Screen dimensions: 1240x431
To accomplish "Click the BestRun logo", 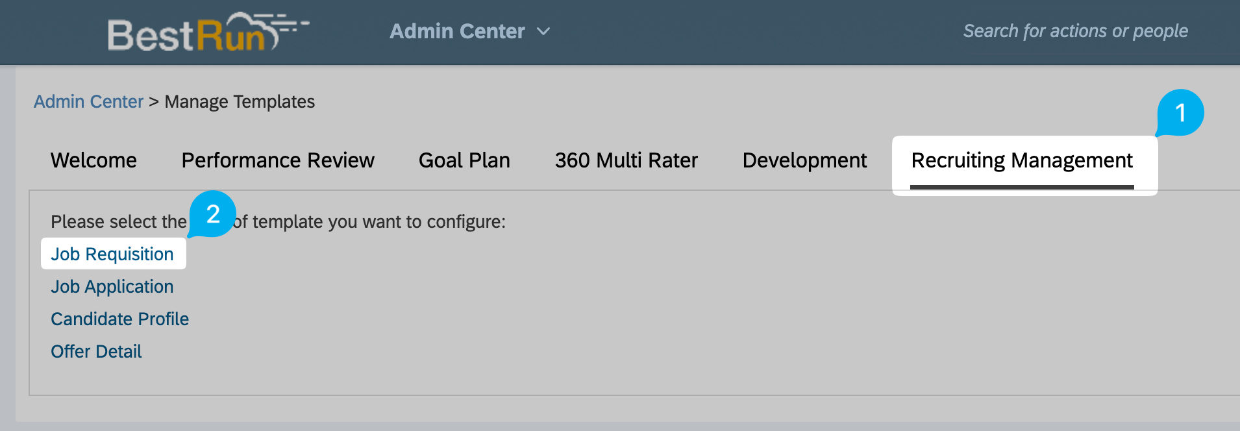I will (206, 32).
